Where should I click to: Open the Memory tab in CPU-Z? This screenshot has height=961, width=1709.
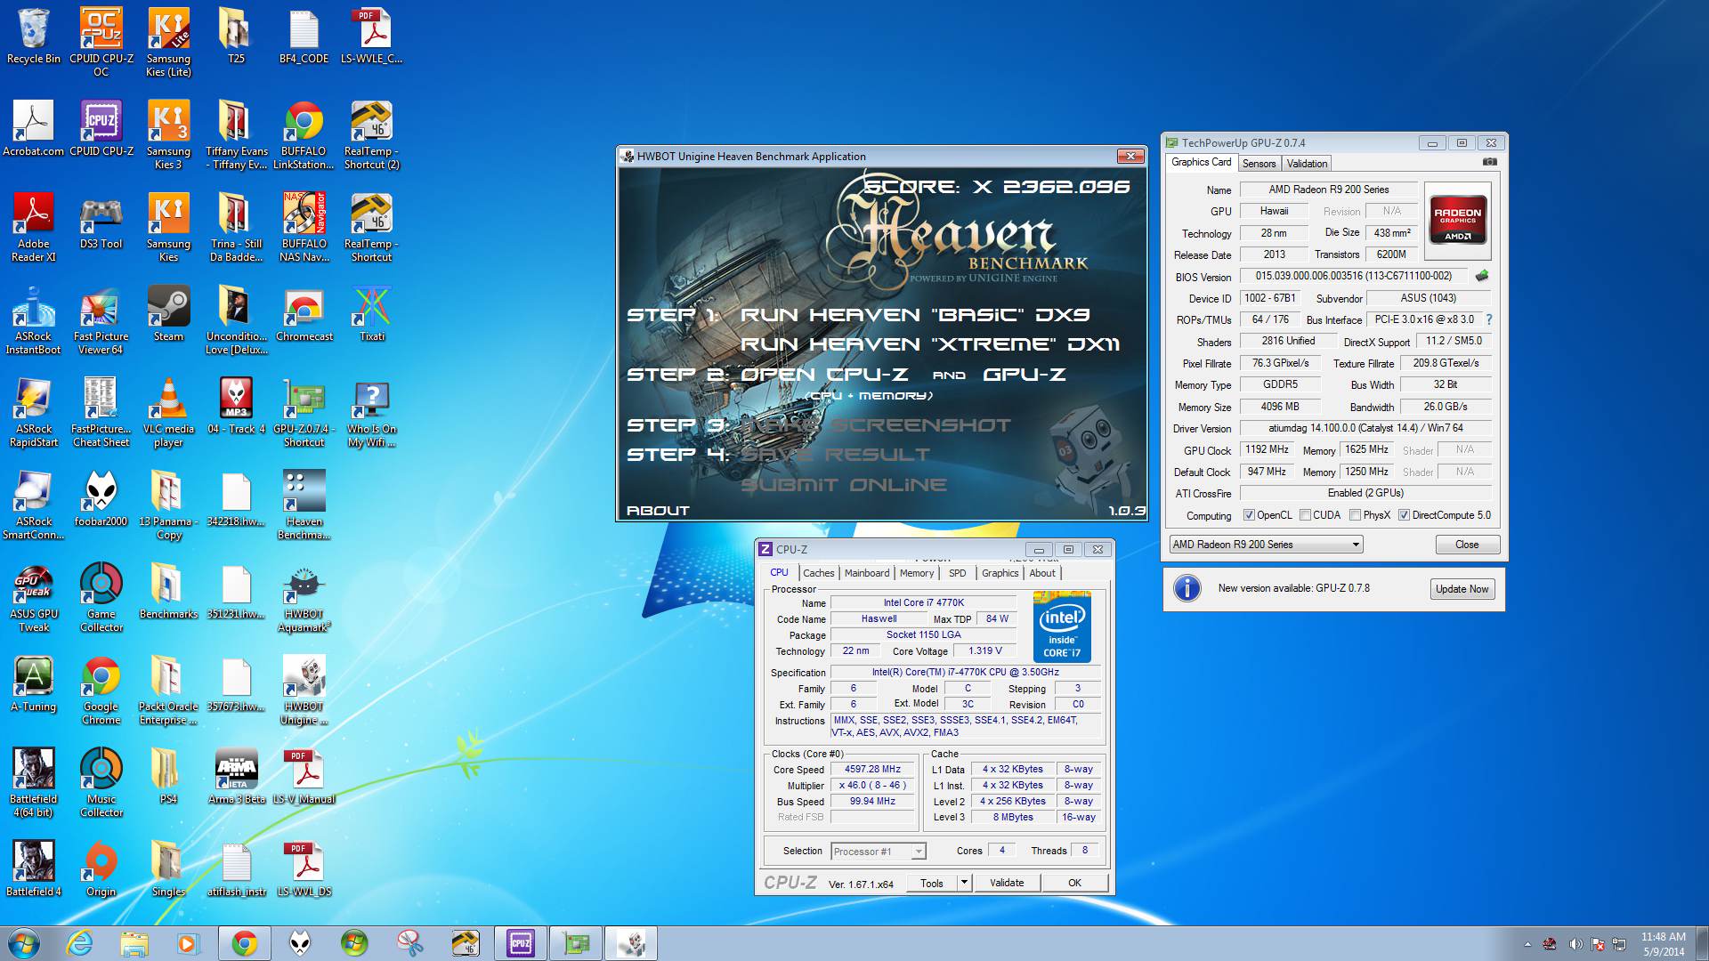click(916, 573)
